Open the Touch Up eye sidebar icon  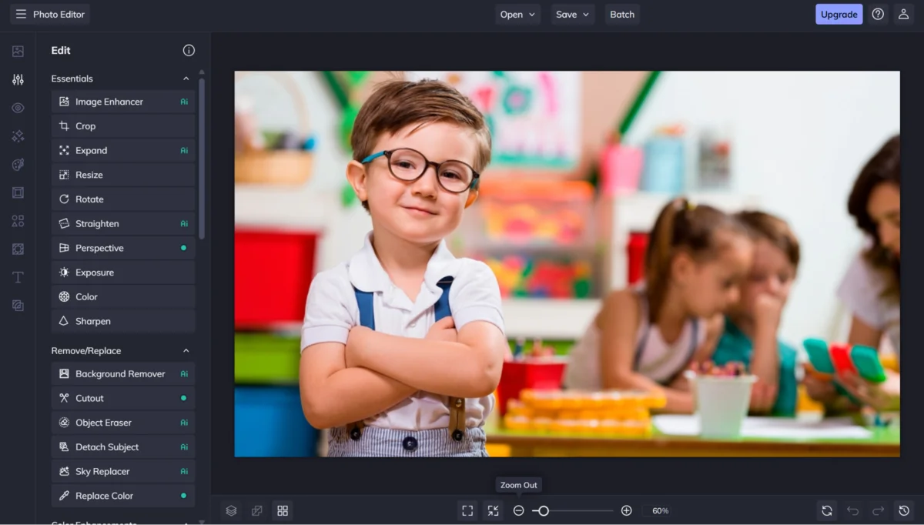[18, 108]
